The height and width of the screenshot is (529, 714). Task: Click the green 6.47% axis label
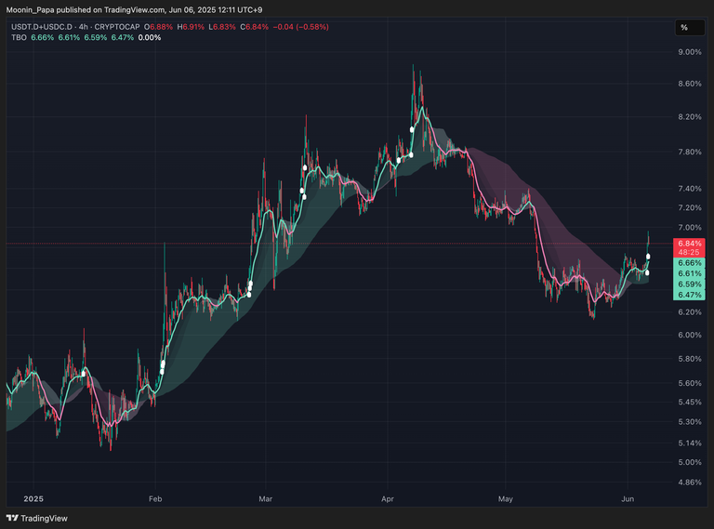click(690, 295)
